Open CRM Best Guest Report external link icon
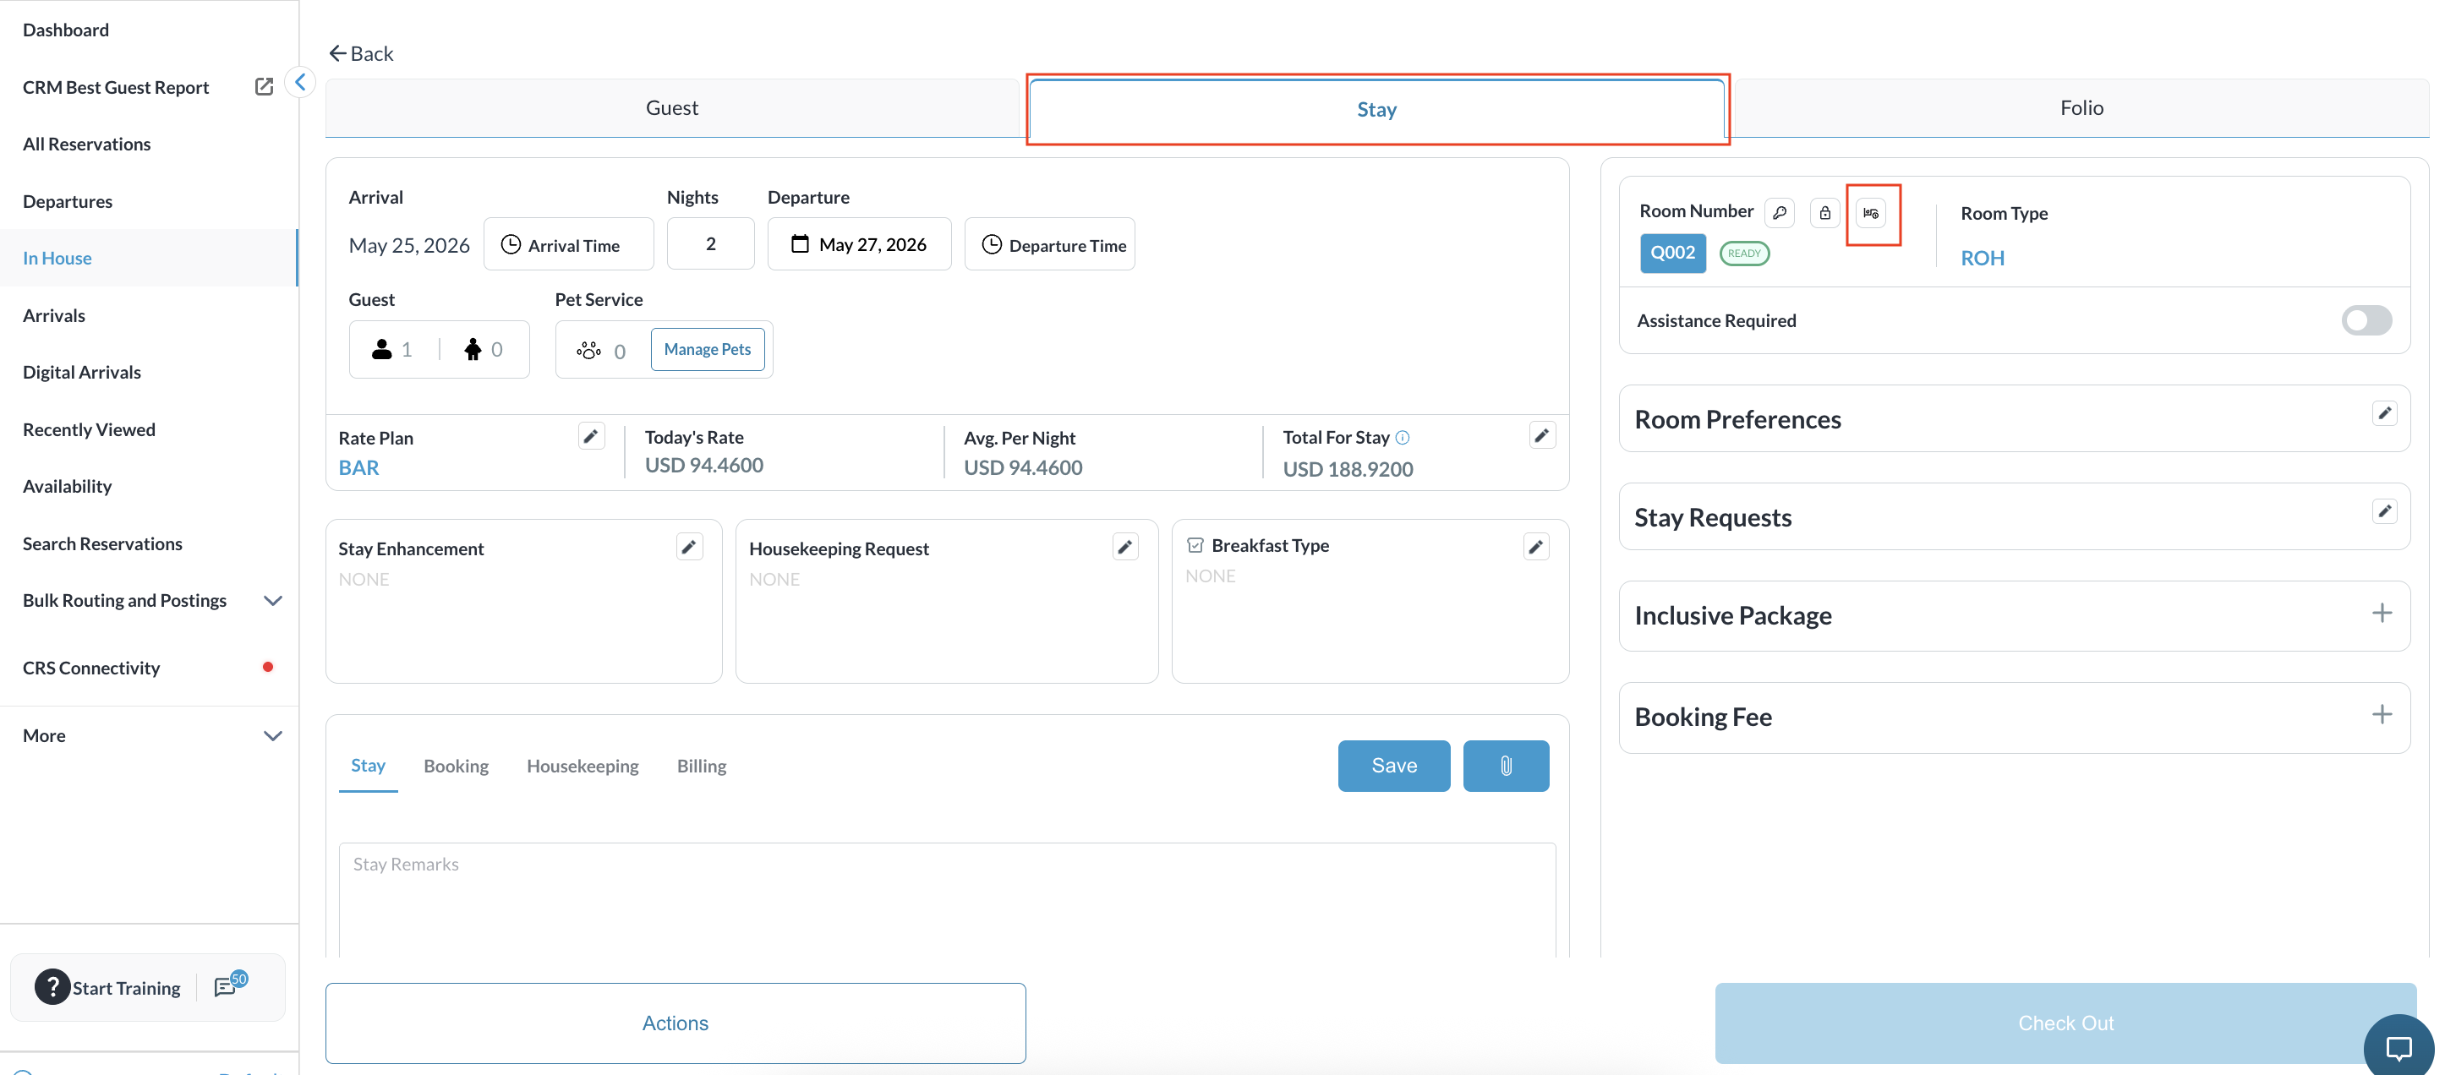 (x=264, y=86)
